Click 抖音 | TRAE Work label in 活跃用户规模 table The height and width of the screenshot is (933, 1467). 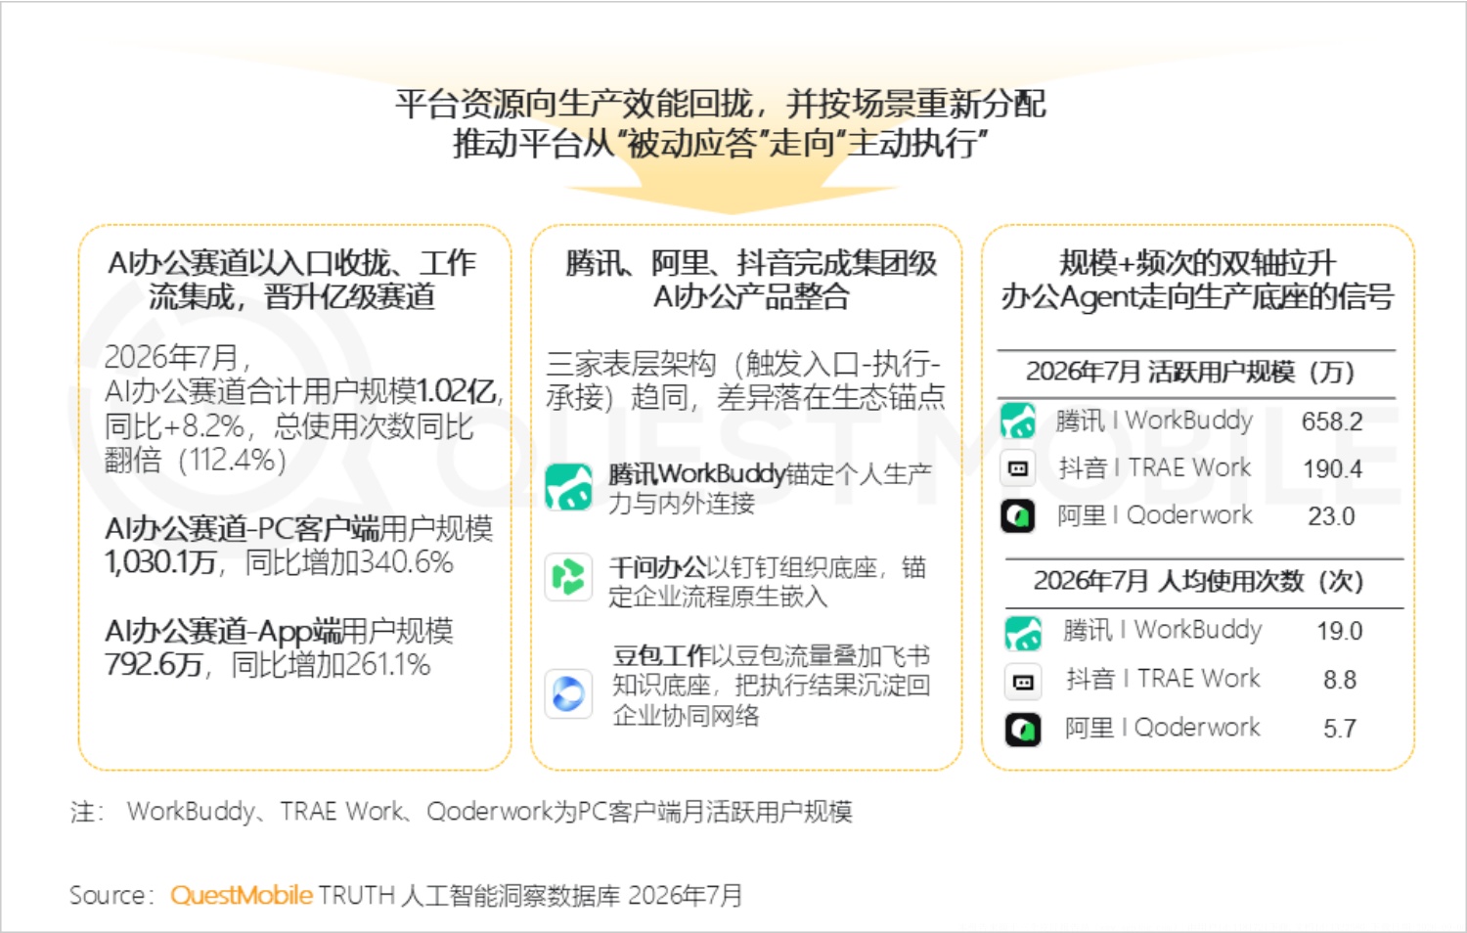pyautogui.click(x=1154, y=468)
